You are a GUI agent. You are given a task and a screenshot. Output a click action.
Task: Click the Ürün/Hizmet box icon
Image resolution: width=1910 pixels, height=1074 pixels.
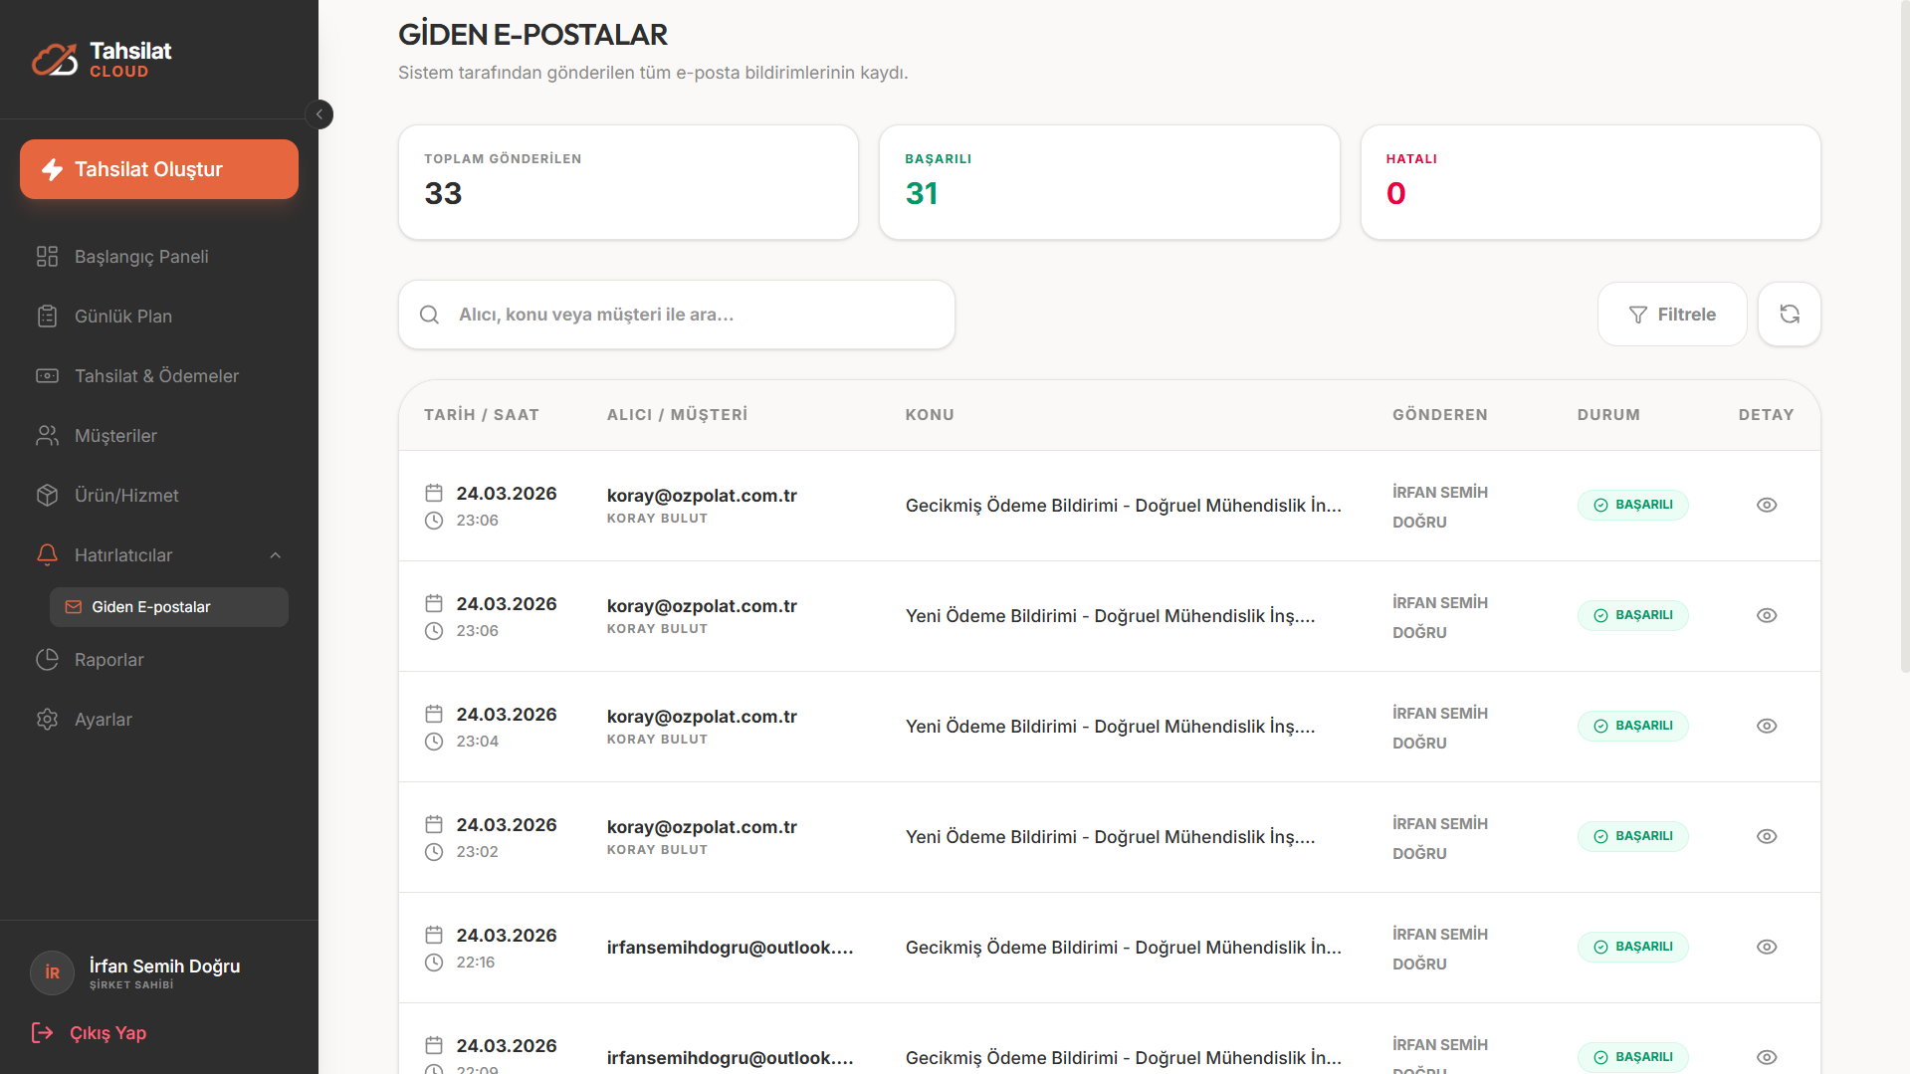47,496
